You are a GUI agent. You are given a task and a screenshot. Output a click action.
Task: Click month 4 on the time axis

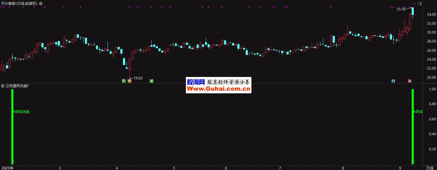coord(116,168)
